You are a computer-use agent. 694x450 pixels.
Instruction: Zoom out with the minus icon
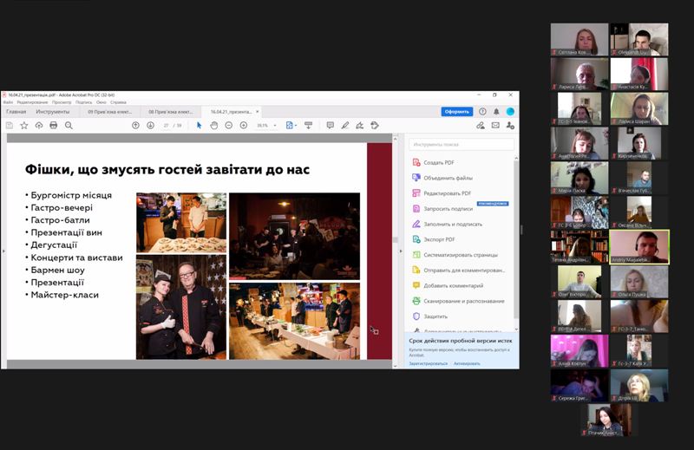coord(230,126)
